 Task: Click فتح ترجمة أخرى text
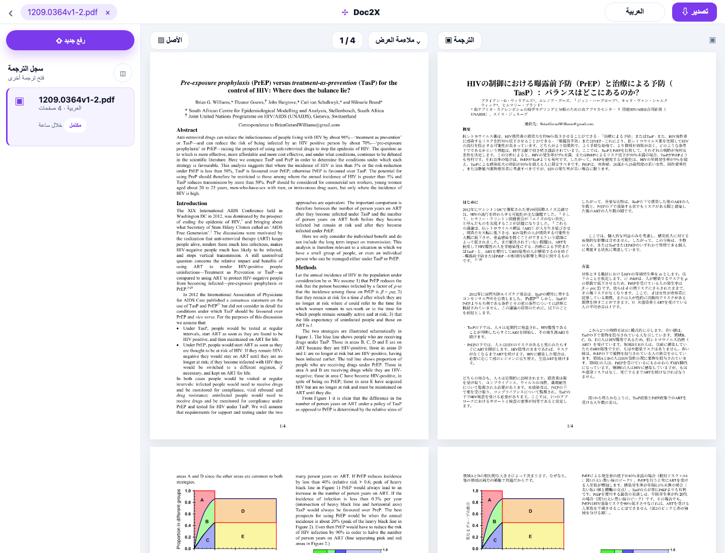26,78
